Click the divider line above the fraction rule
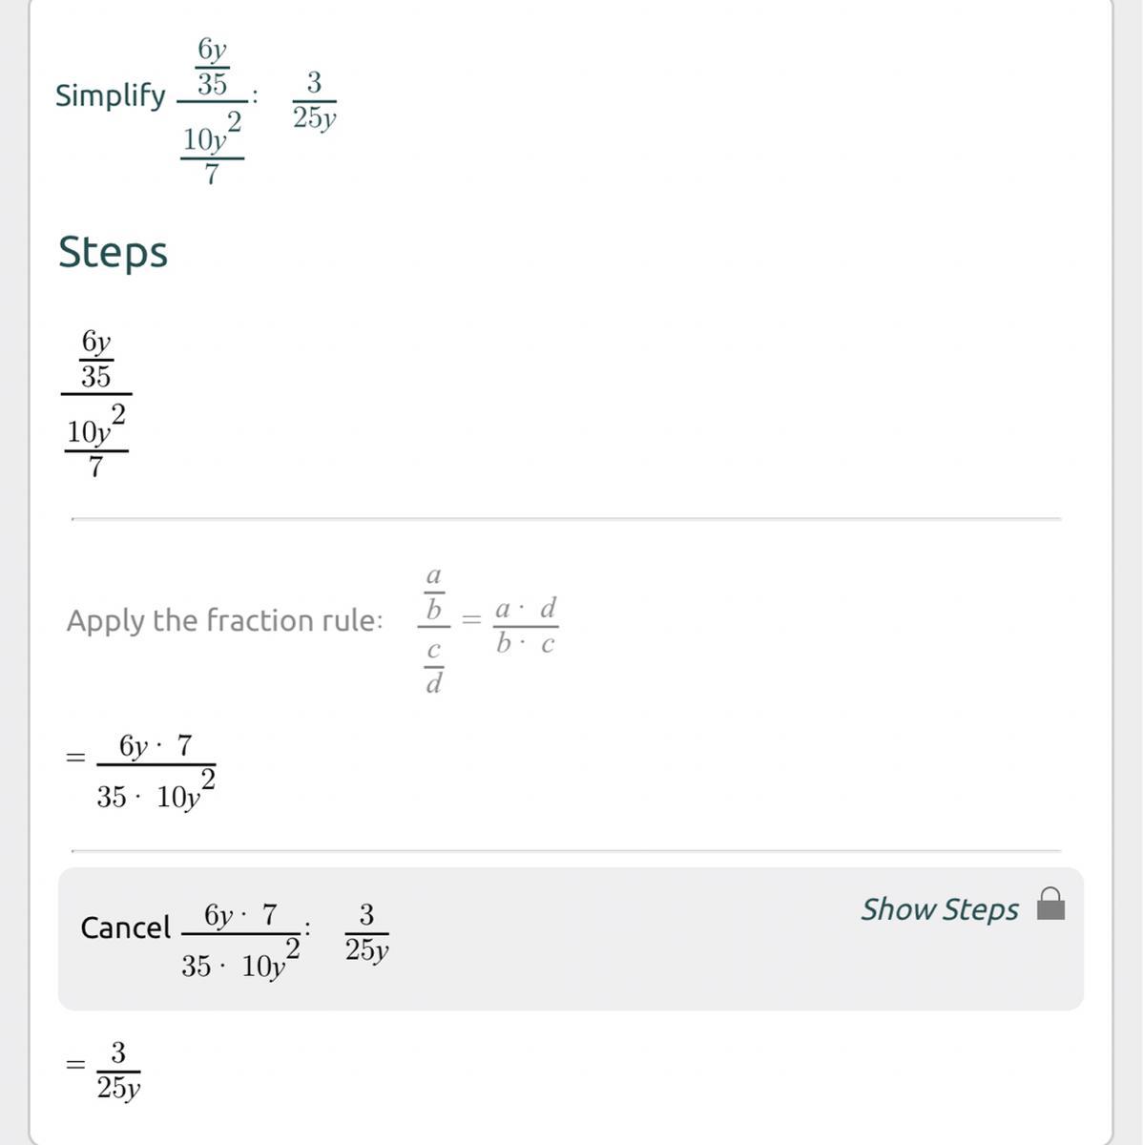 (566, 519)
